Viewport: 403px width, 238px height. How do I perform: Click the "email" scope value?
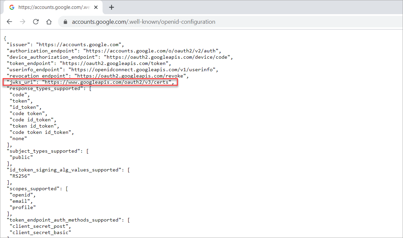coord(20,201)
